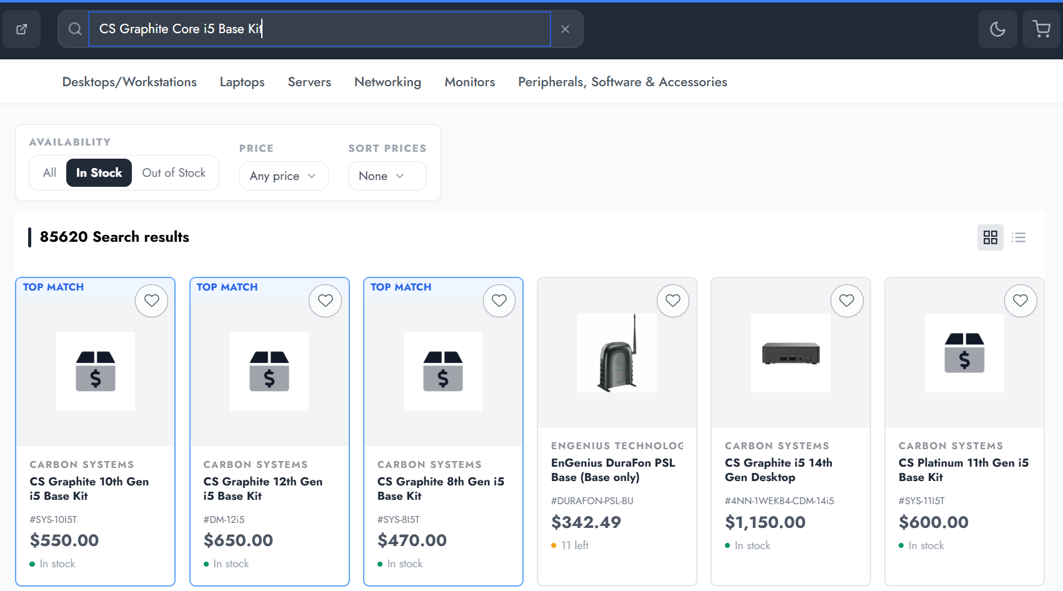
Task: Click the $1,150.00 price
Action: coord(765,522)
